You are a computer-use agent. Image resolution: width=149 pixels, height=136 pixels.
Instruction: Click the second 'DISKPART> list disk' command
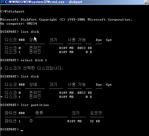point(20,77)
